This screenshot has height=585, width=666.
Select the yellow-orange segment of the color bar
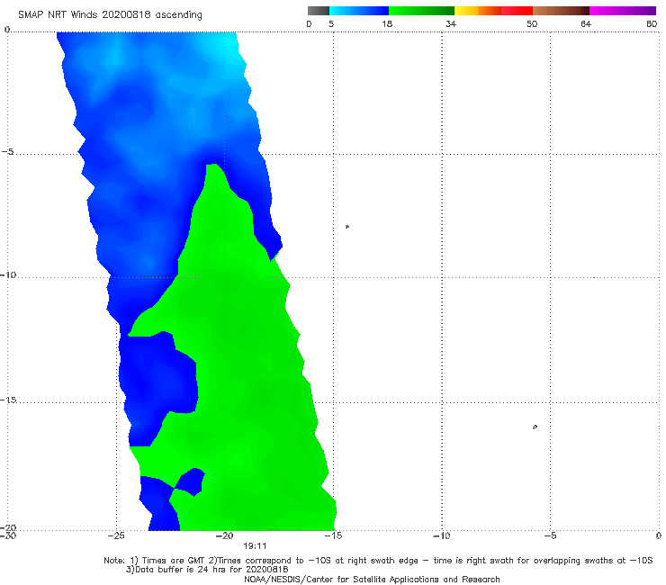(x=478, y=11)
